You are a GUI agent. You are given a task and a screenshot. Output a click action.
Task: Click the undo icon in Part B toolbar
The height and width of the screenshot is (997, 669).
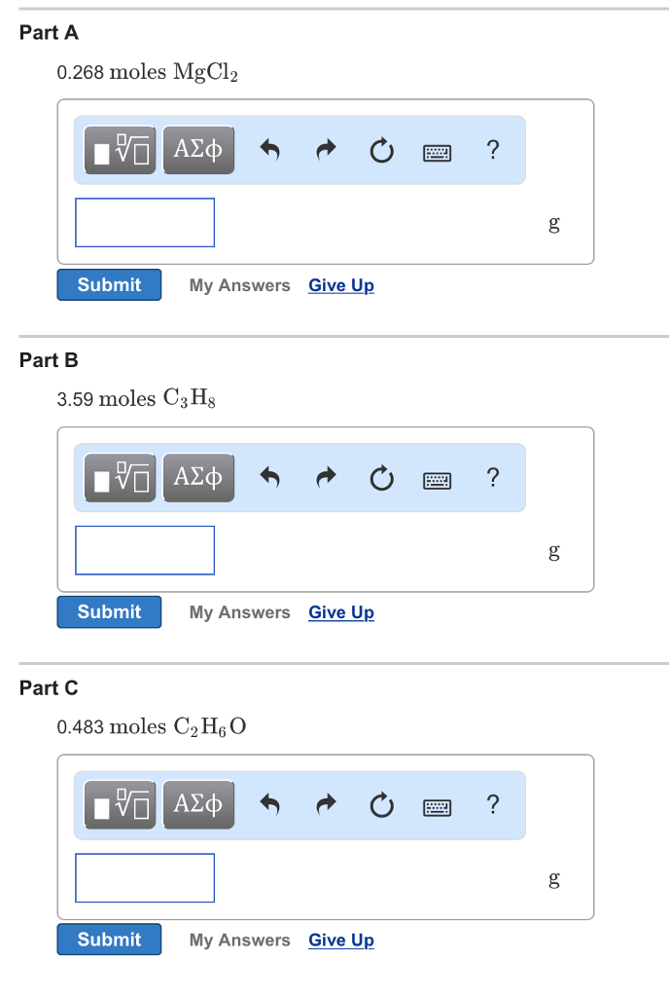point(269,476)
